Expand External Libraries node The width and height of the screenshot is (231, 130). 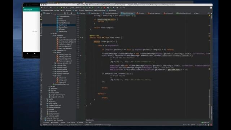coord(43,118)
